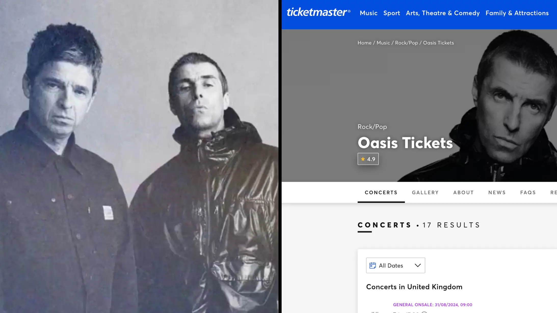
Task: Click the calendar icon in All Dates filter
Action: [373, 265]
